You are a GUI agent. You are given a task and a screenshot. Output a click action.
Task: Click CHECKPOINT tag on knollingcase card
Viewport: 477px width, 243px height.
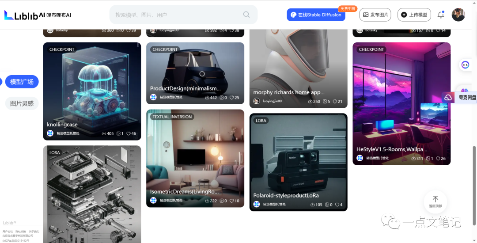(x=62, y=49)
